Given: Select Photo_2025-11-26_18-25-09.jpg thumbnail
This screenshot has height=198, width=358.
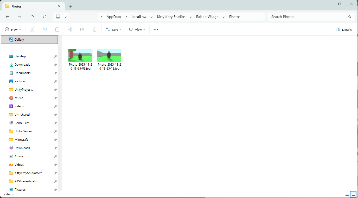Looking at the screenshot, I should (80, 55).
